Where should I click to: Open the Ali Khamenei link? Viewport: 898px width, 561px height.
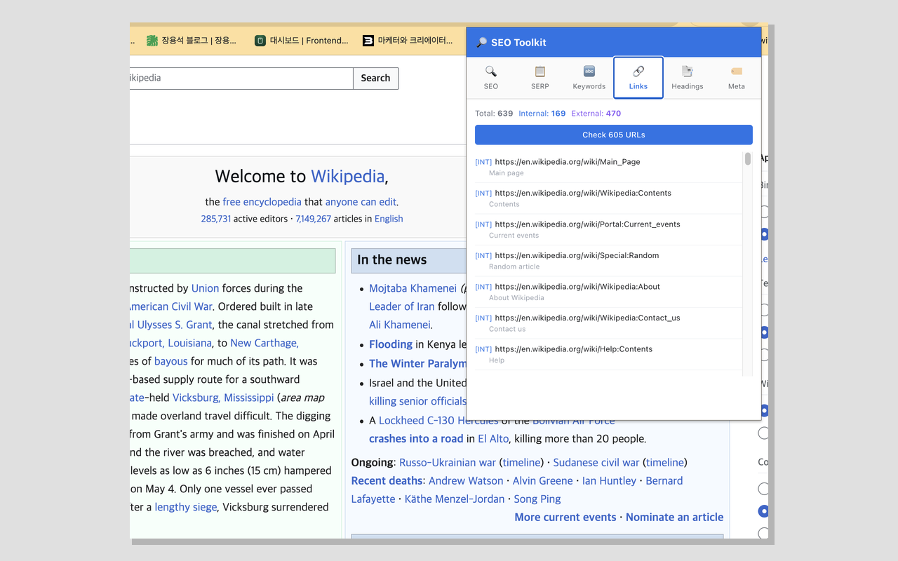click(399, 325)
